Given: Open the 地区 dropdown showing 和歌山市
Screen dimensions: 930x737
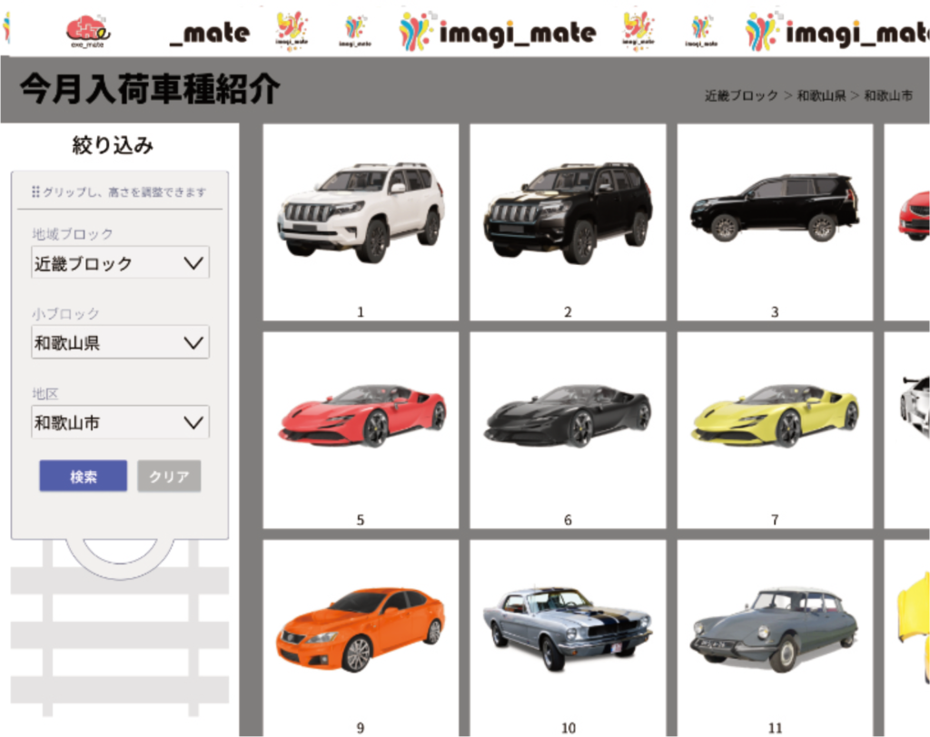Looking at the screenshot, I should (120, 422).
